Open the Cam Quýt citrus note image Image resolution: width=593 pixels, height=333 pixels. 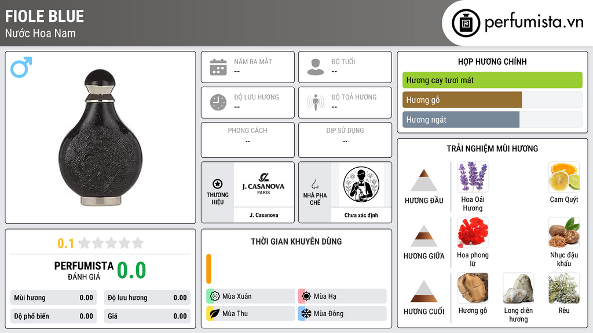pos(564,177)
